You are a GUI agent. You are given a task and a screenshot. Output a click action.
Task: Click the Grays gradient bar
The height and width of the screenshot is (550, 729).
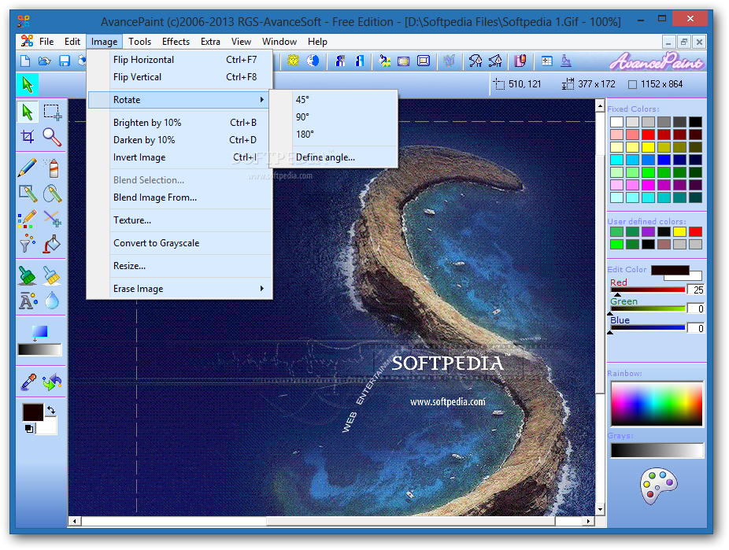pyautogui.click(x=657, y=450)
